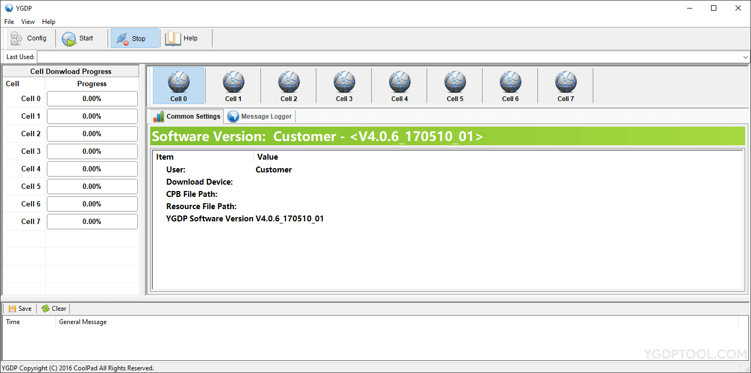
Task: Click the Software Version green banner
Action: coord(447,136)
